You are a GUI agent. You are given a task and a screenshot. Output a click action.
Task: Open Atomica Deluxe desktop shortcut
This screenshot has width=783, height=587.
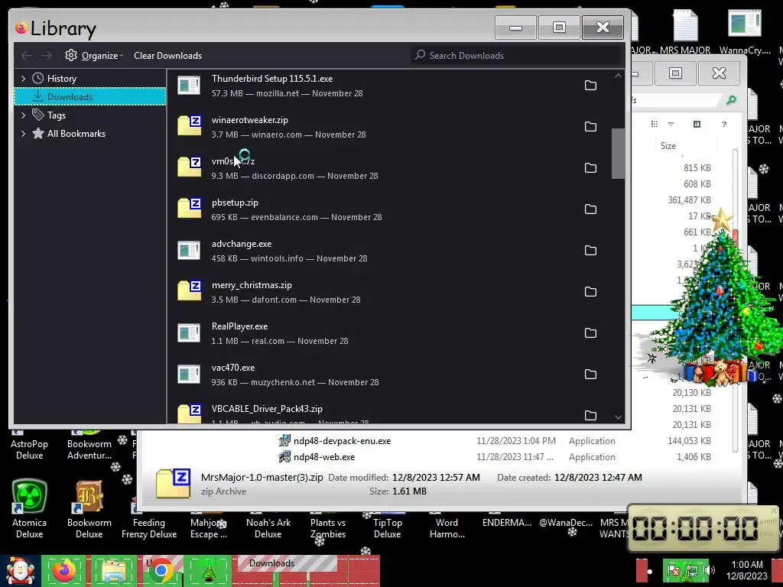tap(30, 509)
